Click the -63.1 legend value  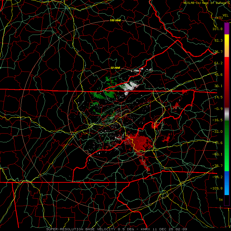(x=217, y=154)
